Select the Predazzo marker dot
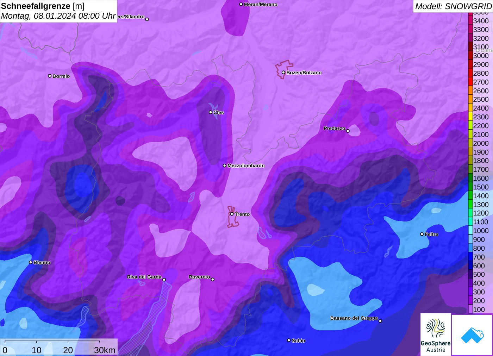 pyautogui.click(x=348, y=131)
